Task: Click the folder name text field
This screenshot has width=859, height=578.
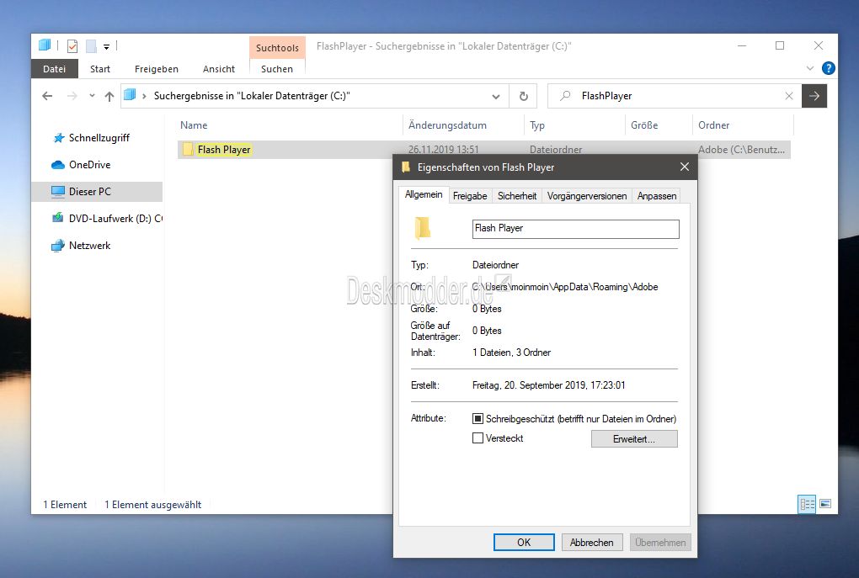Action: pos(575,228)
